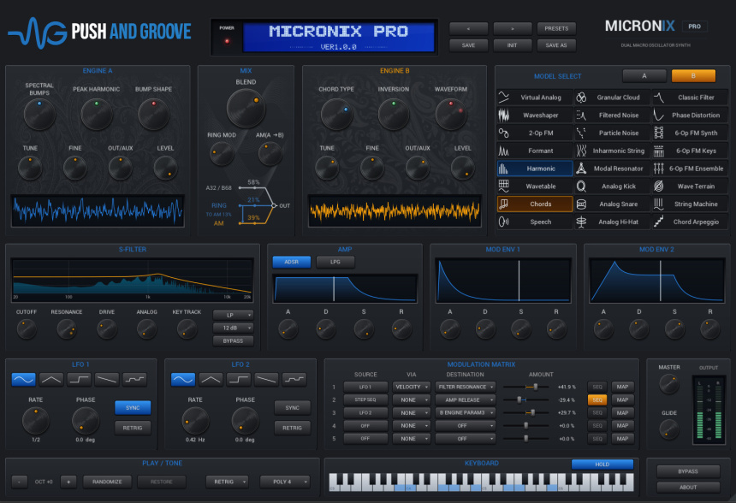This screenshot has height=503, width=736.
Task: Select LFO 2 triangle waveform
Action: point(211,379)
